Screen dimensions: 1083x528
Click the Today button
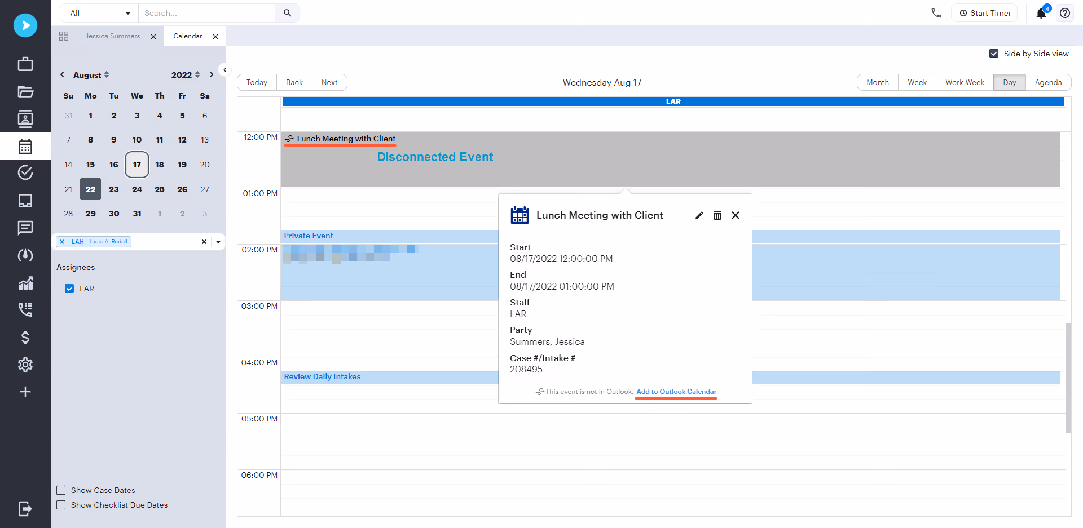[x=257, y=82]
